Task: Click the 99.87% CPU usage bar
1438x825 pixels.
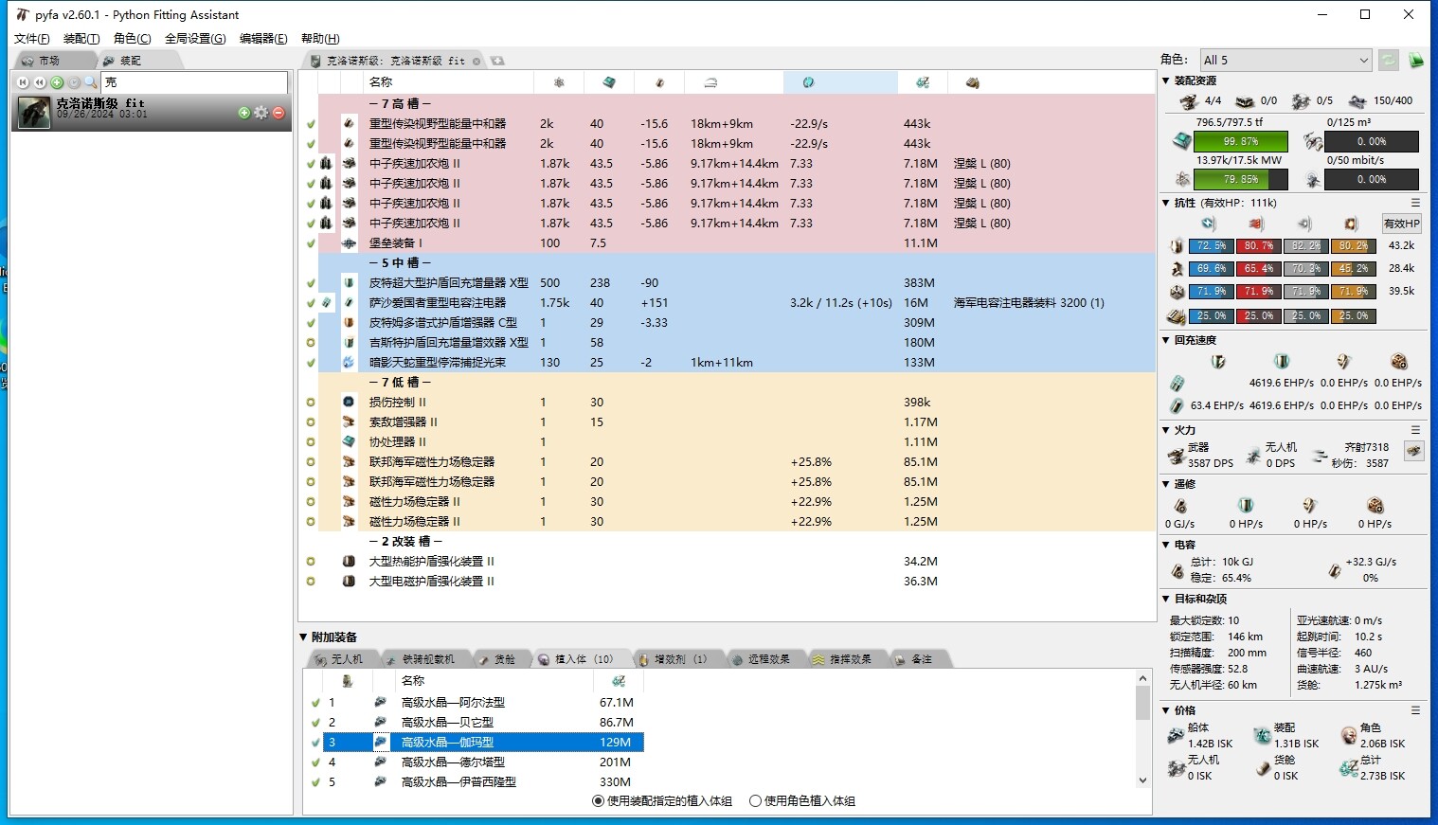Action: (x=1240, y=142)
